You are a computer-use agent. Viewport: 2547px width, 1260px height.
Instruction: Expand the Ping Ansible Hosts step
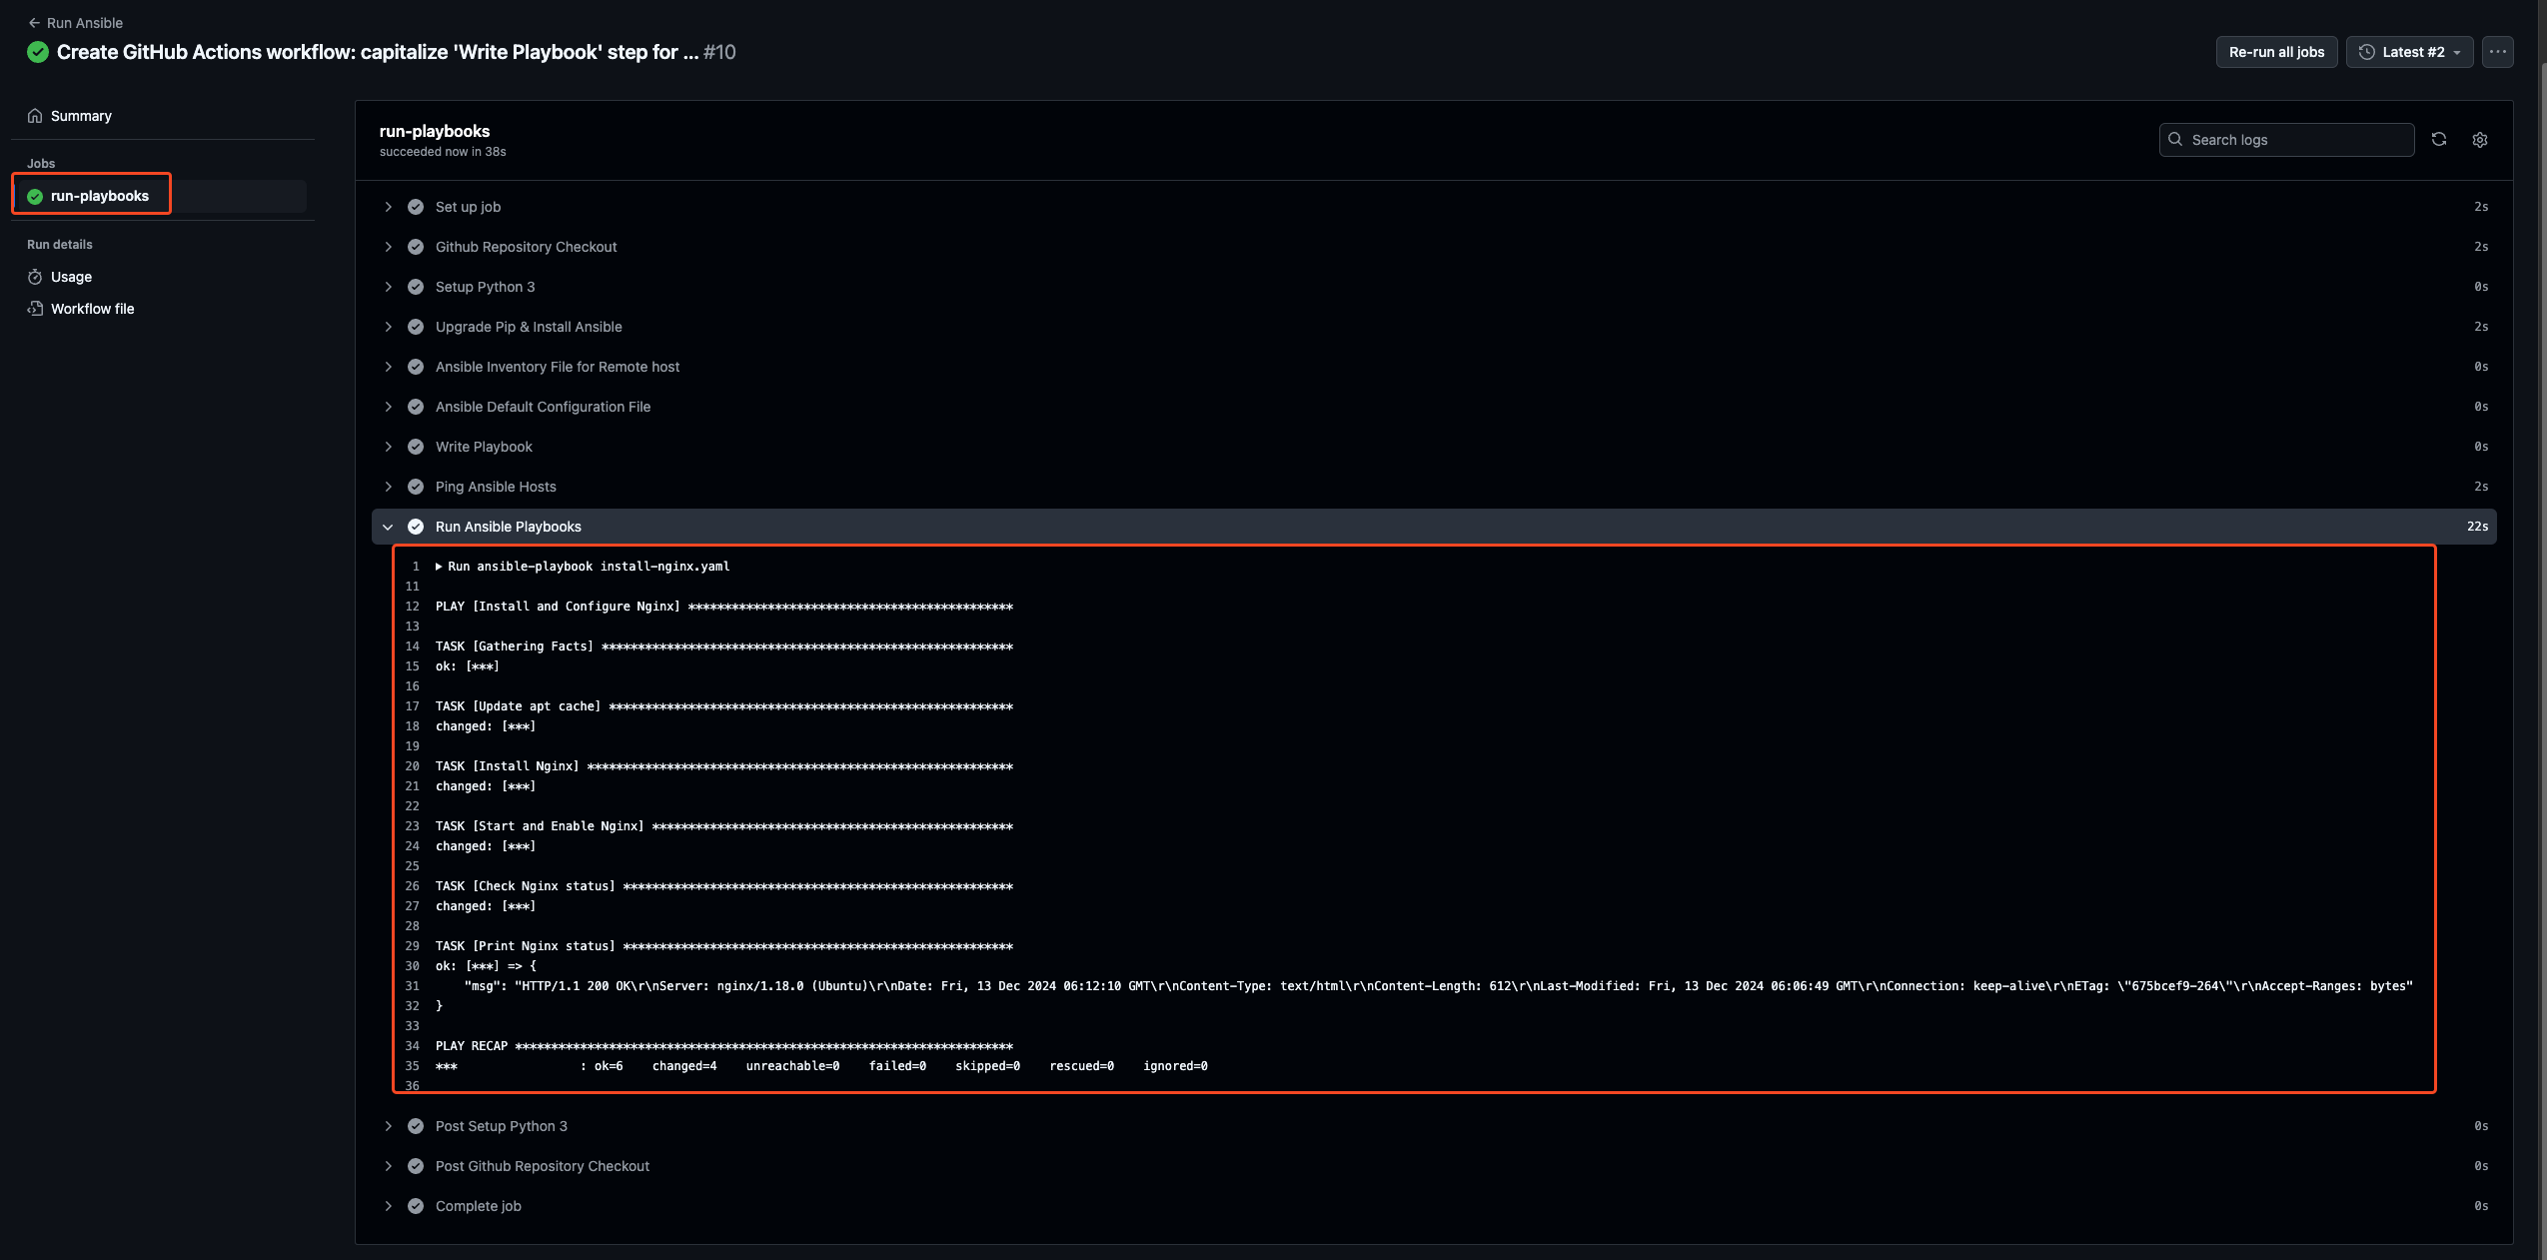tap(389, 487)
